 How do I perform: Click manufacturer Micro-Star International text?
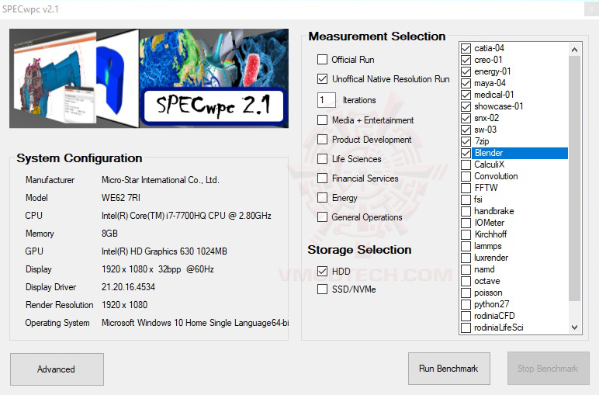click(161, 180)
